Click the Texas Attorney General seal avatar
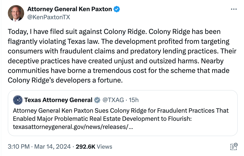 (18, 100)
